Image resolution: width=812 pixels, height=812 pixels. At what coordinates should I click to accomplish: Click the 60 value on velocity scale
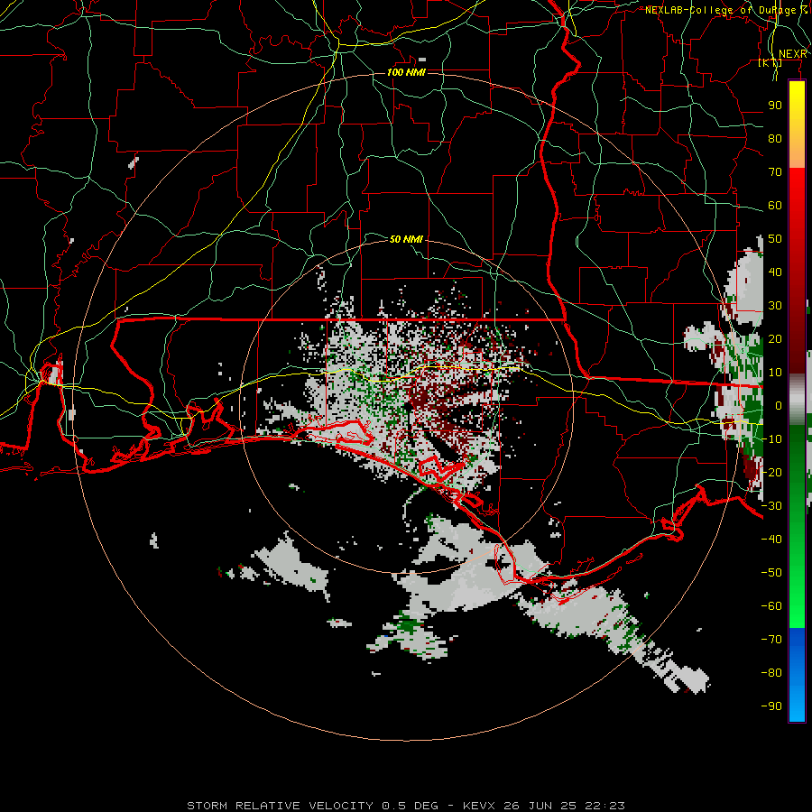click(775, 206)
